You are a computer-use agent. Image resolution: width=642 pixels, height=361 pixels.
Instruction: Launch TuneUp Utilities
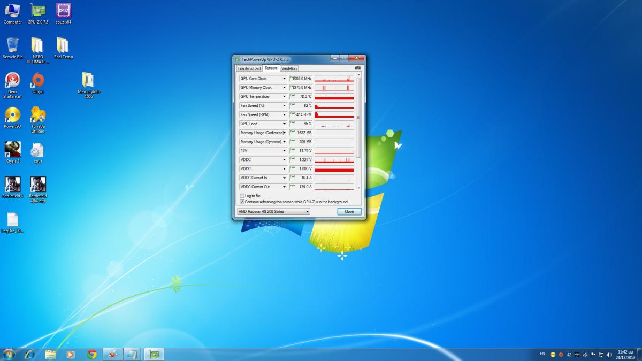coord(38,120)
